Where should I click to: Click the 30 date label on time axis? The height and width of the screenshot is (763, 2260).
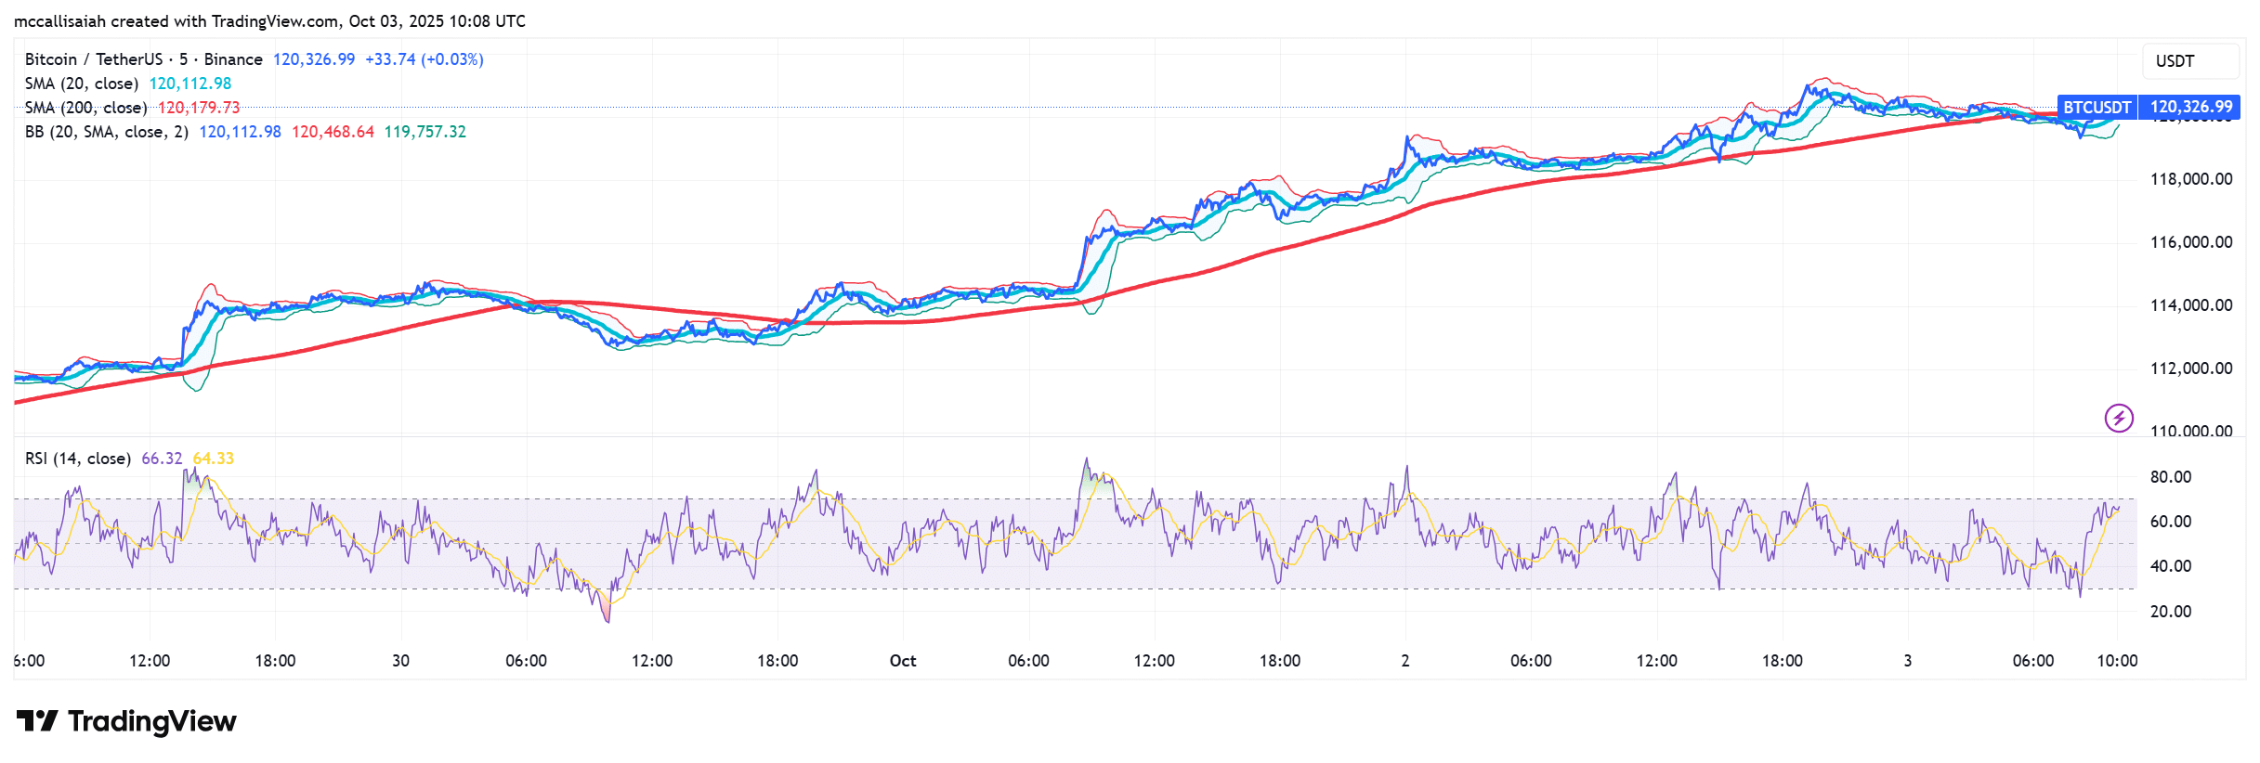point(400,661)
